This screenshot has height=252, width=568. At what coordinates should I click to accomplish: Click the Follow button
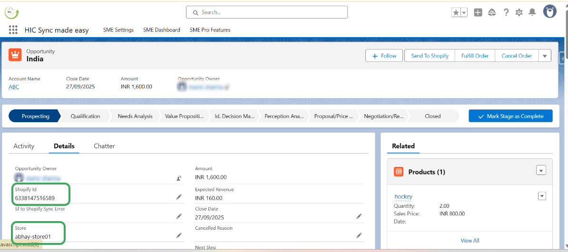[x=384, y=56]
